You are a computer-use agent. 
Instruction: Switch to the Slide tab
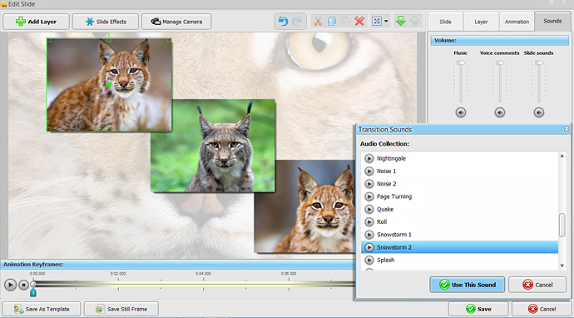click(445, 22)
